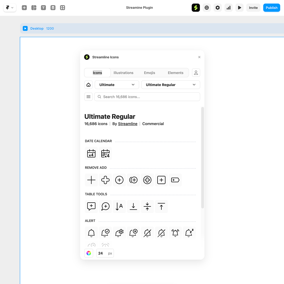This screenshot has width=284, height=284.
Task: Click the Search 16,686 icons field
Action: pyautogui.click(x=147, y=97)
